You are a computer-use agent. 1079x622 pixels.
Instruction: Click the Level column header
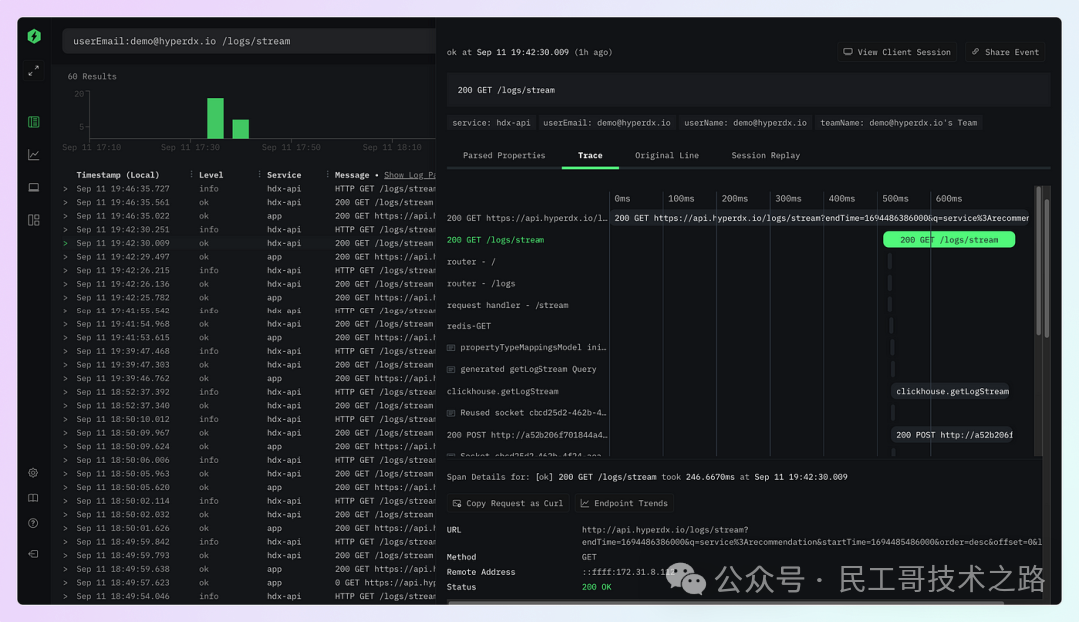click(x=211, y=175)
